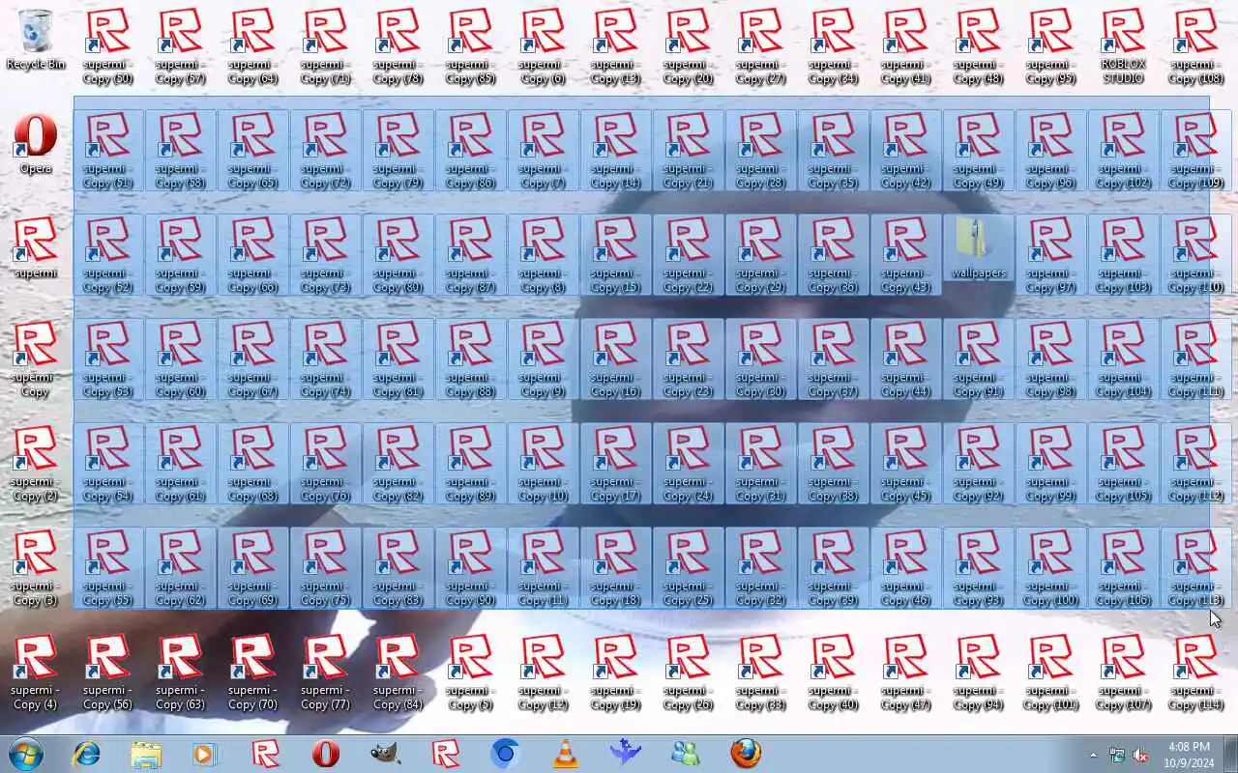Open Windows Explorer from the taskbar
The image size is (1238, 773).
coord(146,754)
